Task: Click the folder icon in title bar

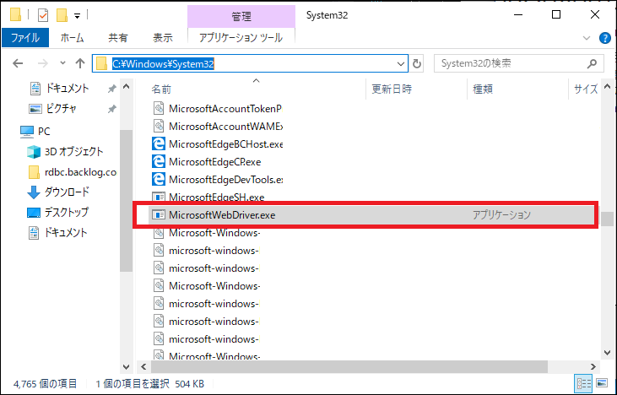Action: 16,15
